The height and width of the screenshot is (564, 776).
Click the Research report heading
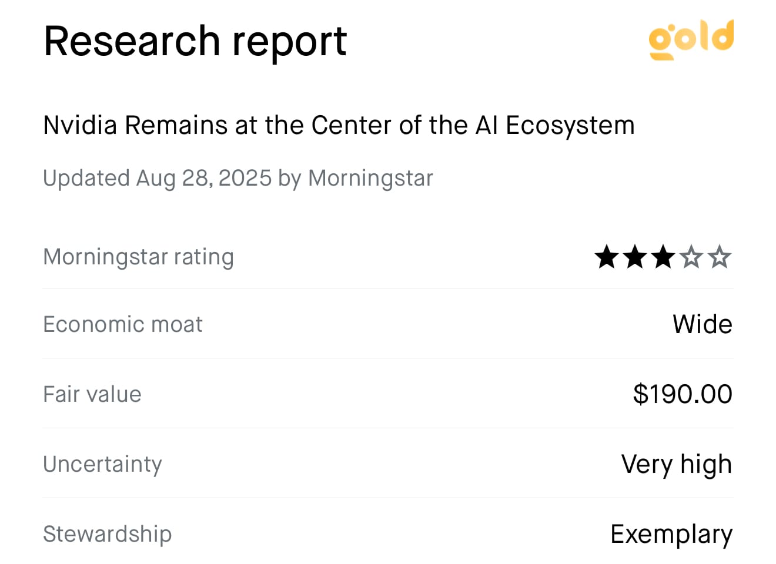click(x=195, y=41)
